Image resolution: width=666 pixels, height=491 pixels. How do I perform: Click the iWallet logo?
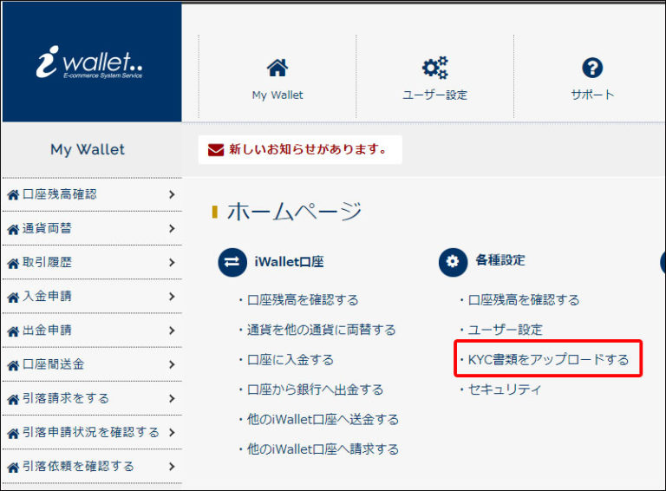point(89,62)
